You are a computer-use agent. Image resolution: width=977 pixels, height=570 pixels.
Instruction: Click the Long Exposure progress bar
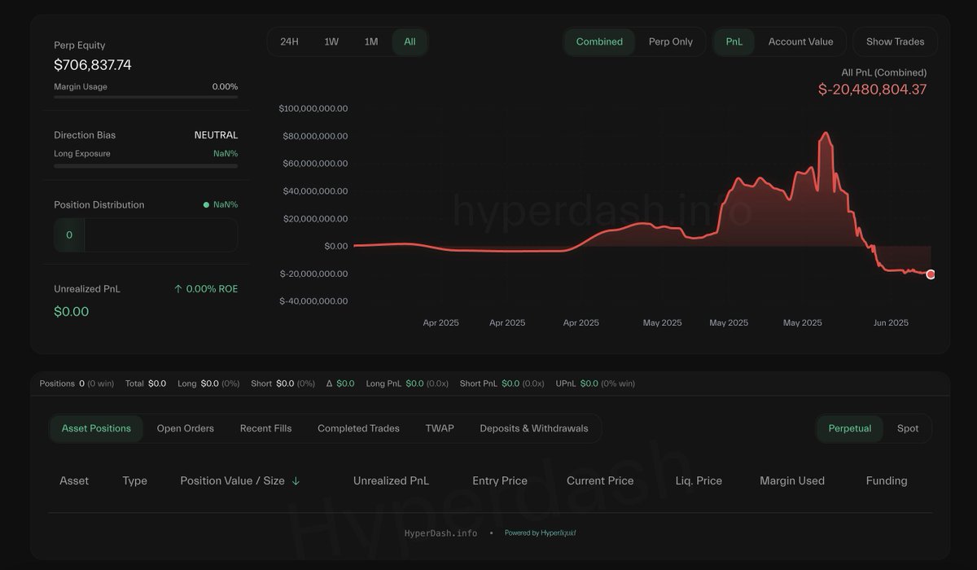146,165
